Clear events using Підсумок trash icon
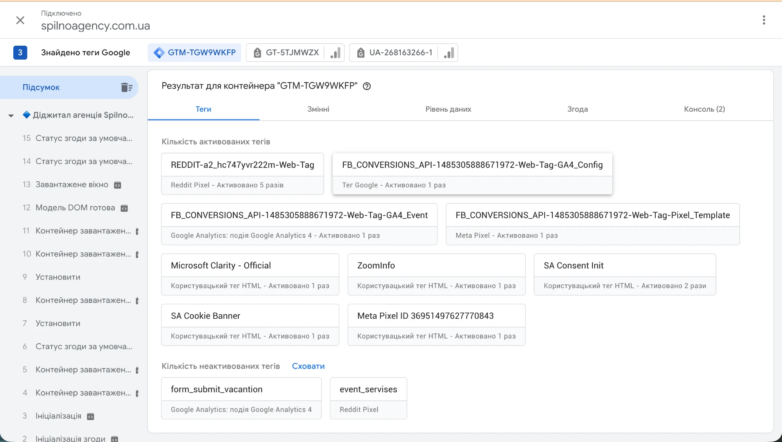Screen dimensions: 782x442 tap(127, 87)
